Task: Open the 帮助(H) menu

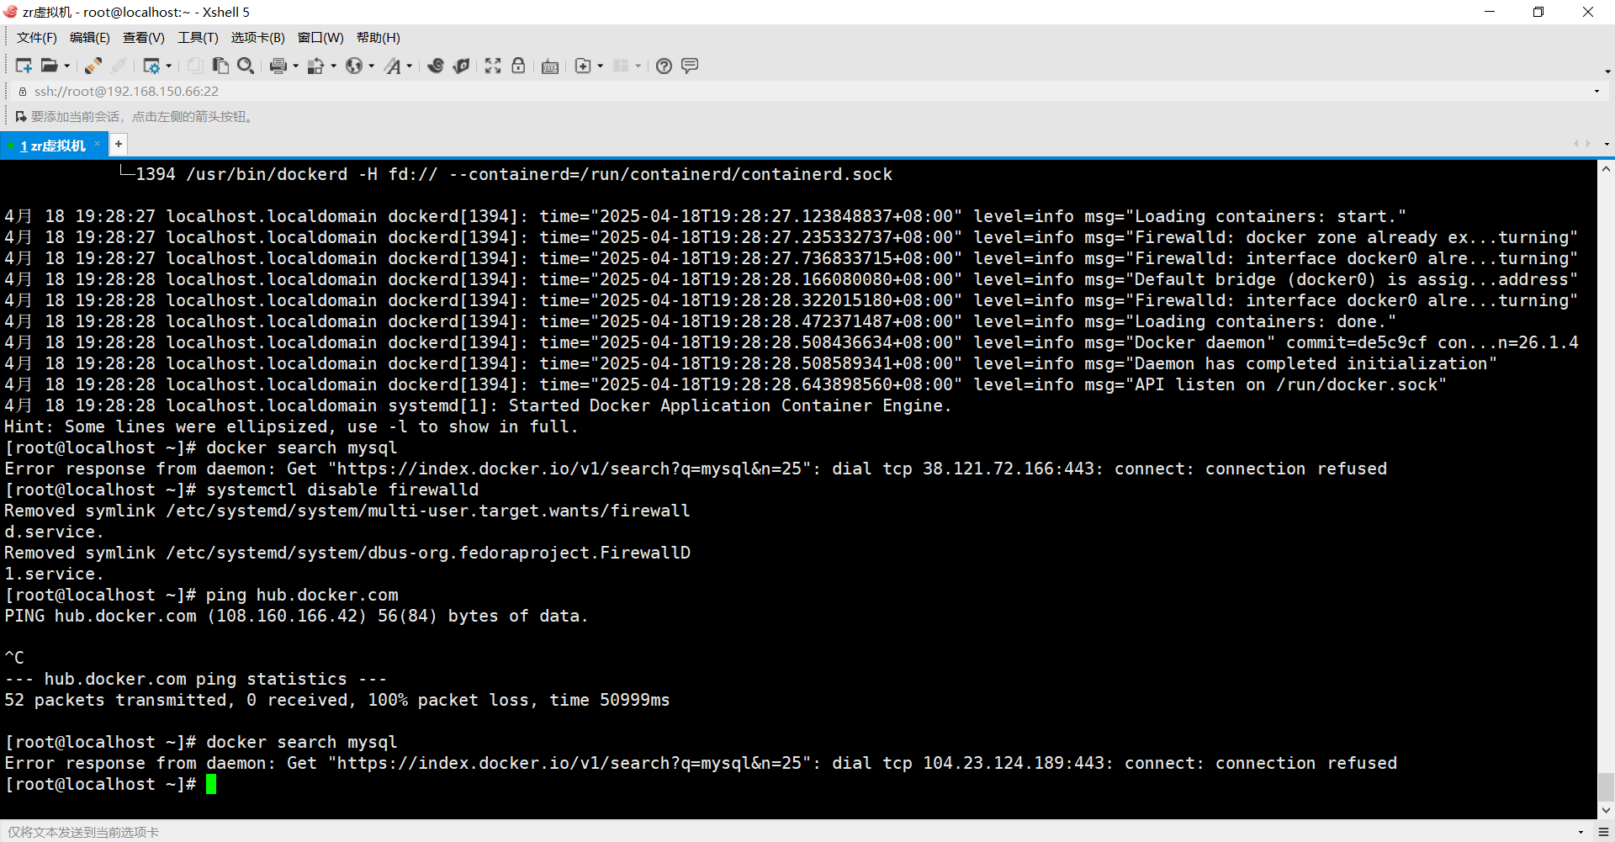Action: click(x=379, y=37)
